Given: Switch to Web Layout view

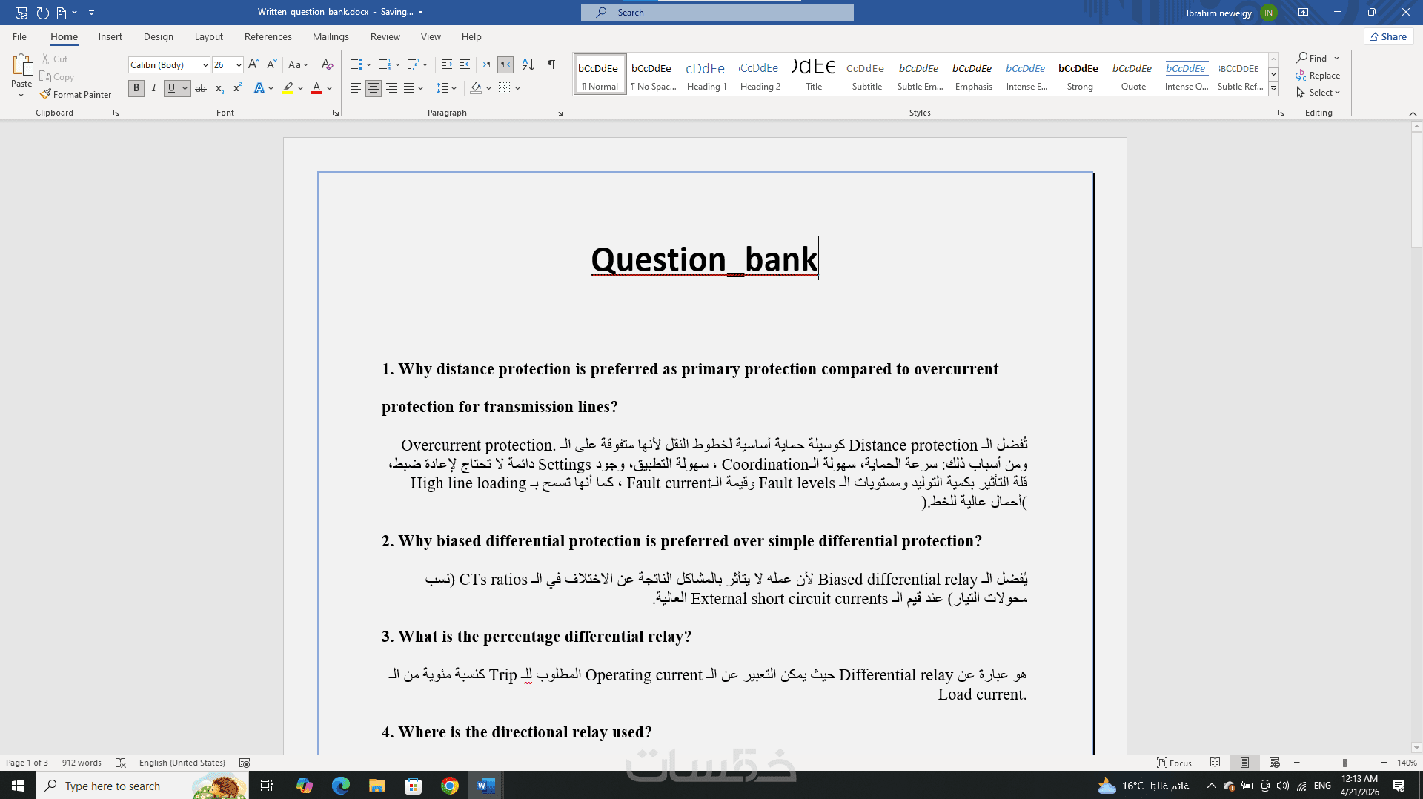Looking at the screenshot, I should point(1274,763).
